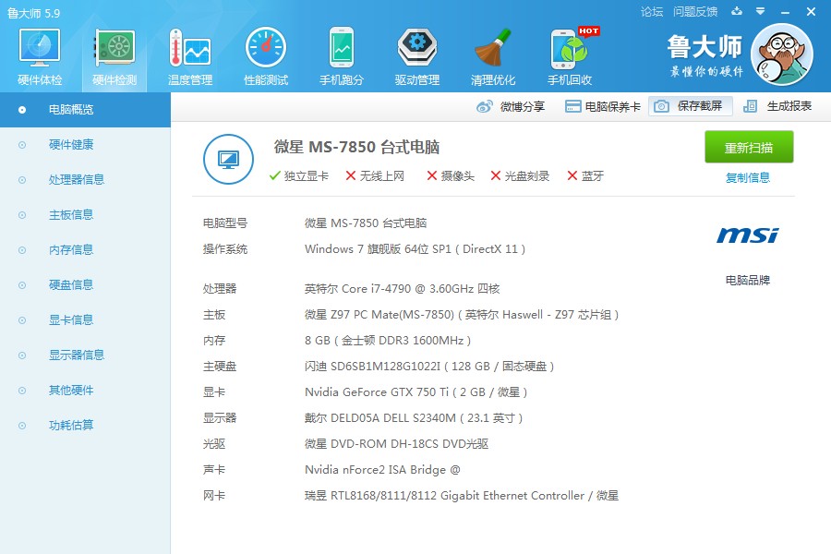The height and width of the screenshot is (554, 831).
Task: Click the Windows 7 旗舰版 OS value
Action: pyautogui.click(x=415, y=249)
